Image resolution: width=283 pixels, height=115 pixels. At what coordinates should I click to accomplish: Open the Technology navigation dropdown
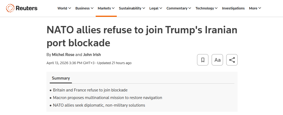(207, 8)
